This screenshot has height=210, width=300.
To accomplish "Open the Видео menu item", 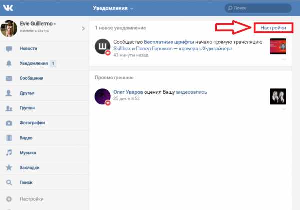I will (44, 138).
